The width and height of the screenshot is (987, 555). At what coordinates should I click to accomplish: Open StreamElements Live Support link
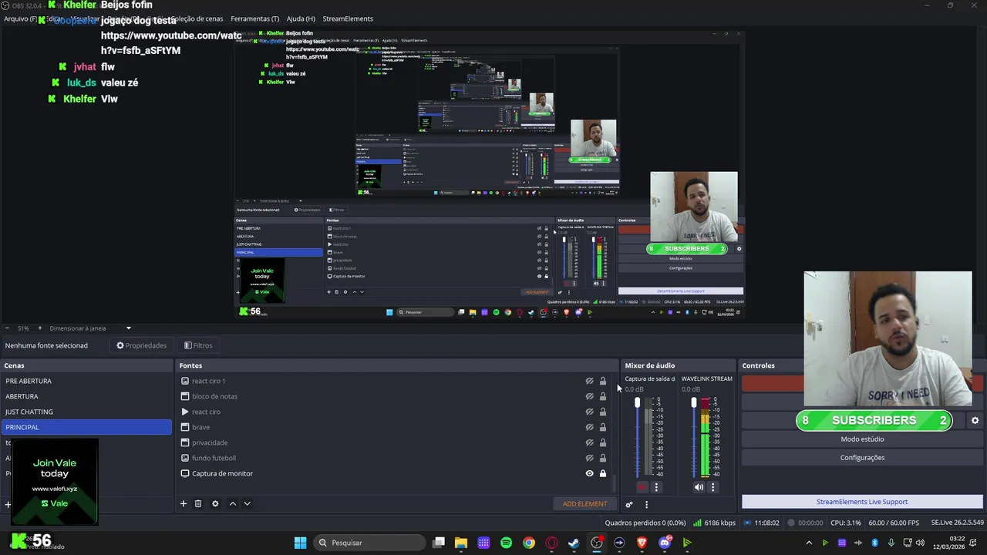[862, 502]
